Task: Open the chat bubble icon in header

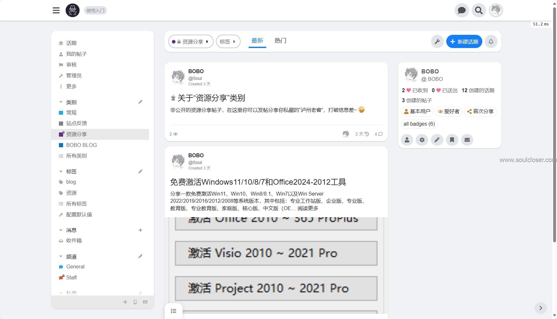Action: click(462, 10)
